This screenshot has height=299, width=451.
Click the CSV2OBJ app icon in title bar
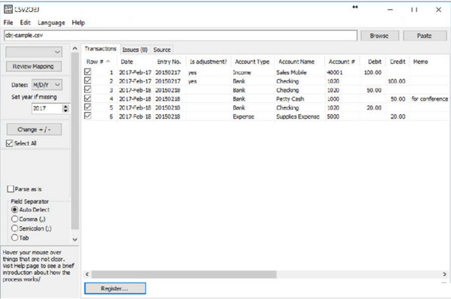point(8,9)
